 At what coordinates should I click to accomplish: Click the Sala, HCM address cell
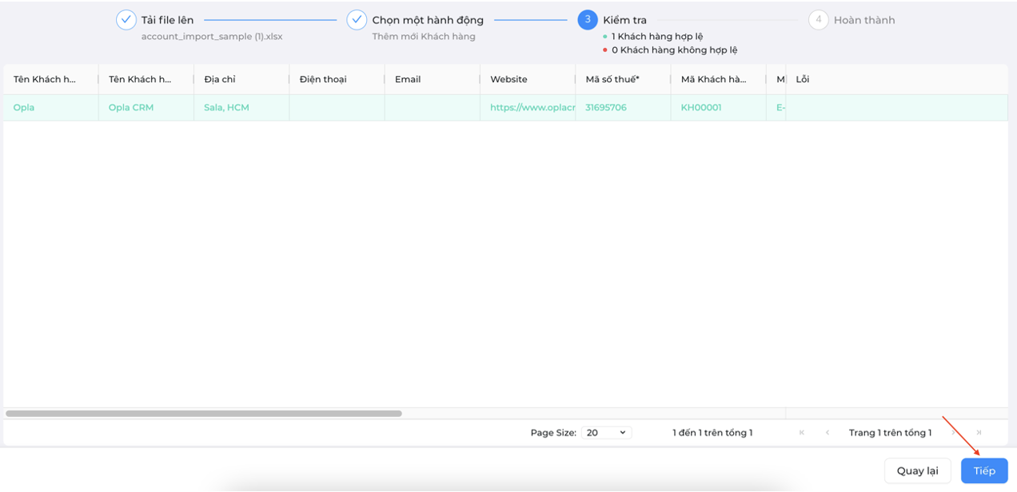(x=241, y=107)
